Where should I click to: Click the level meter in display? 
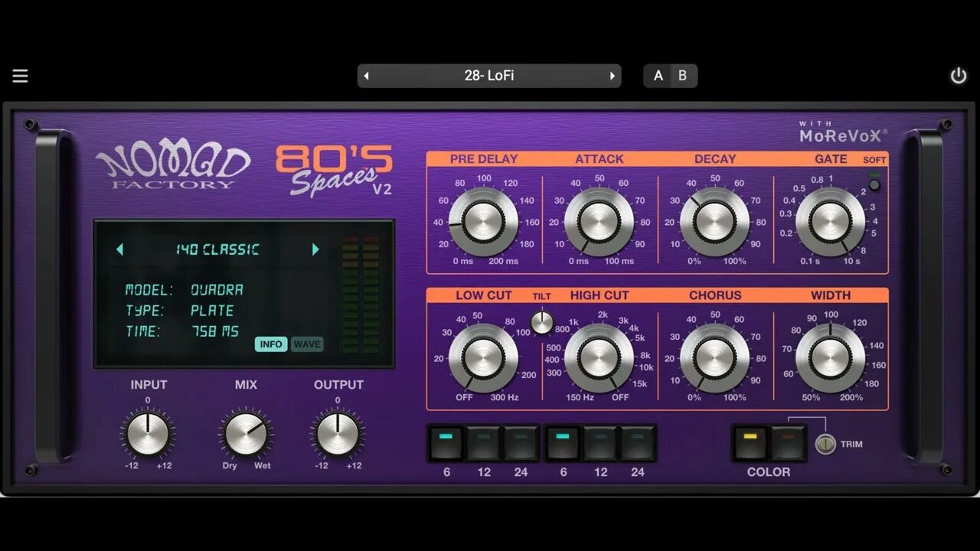point(360,295)
